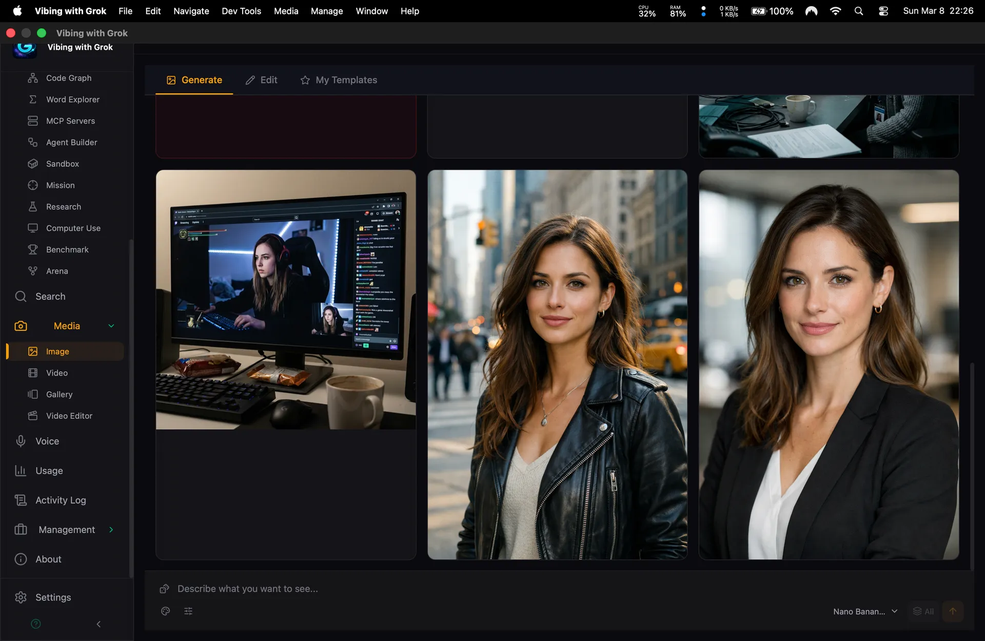Collapse the sidebar with the chevron
Viewport: 985px width, 641px height.
[98, 624]
